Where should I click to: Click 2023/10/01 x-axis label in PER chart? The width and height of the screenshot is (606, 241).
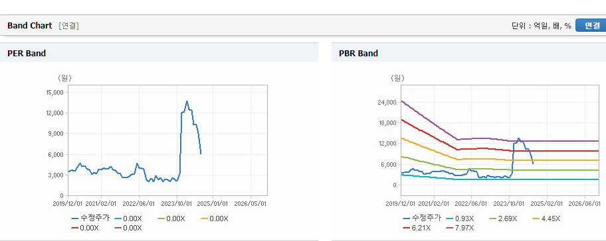pyautogui.click(x=177, y=204)
